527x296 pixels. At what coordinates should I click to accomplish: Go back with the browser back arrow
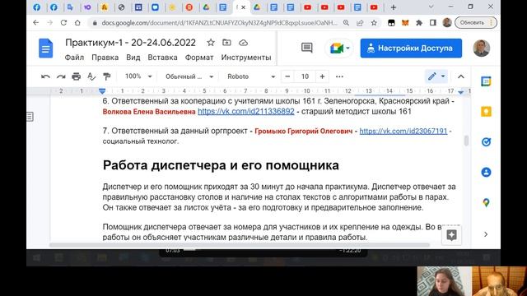[36, 23]
